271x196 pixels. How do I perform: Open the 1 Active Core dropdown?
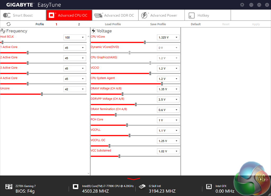(75, 48)
